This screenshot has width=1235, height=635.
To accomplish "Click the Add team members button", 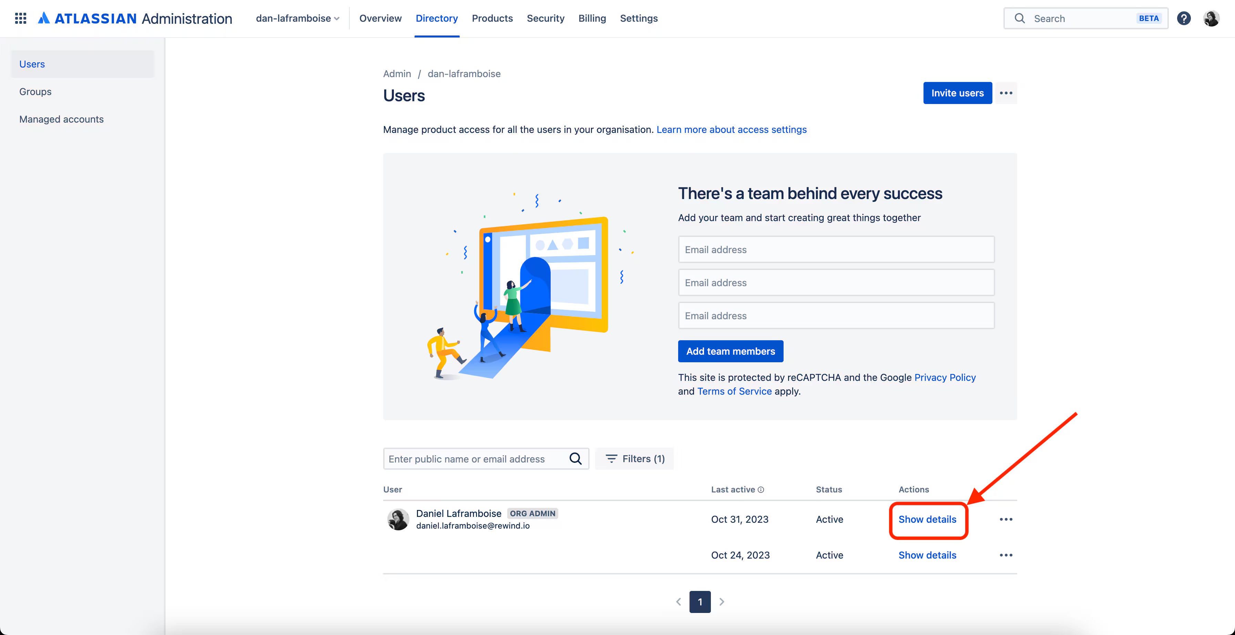I will (730, 351).
